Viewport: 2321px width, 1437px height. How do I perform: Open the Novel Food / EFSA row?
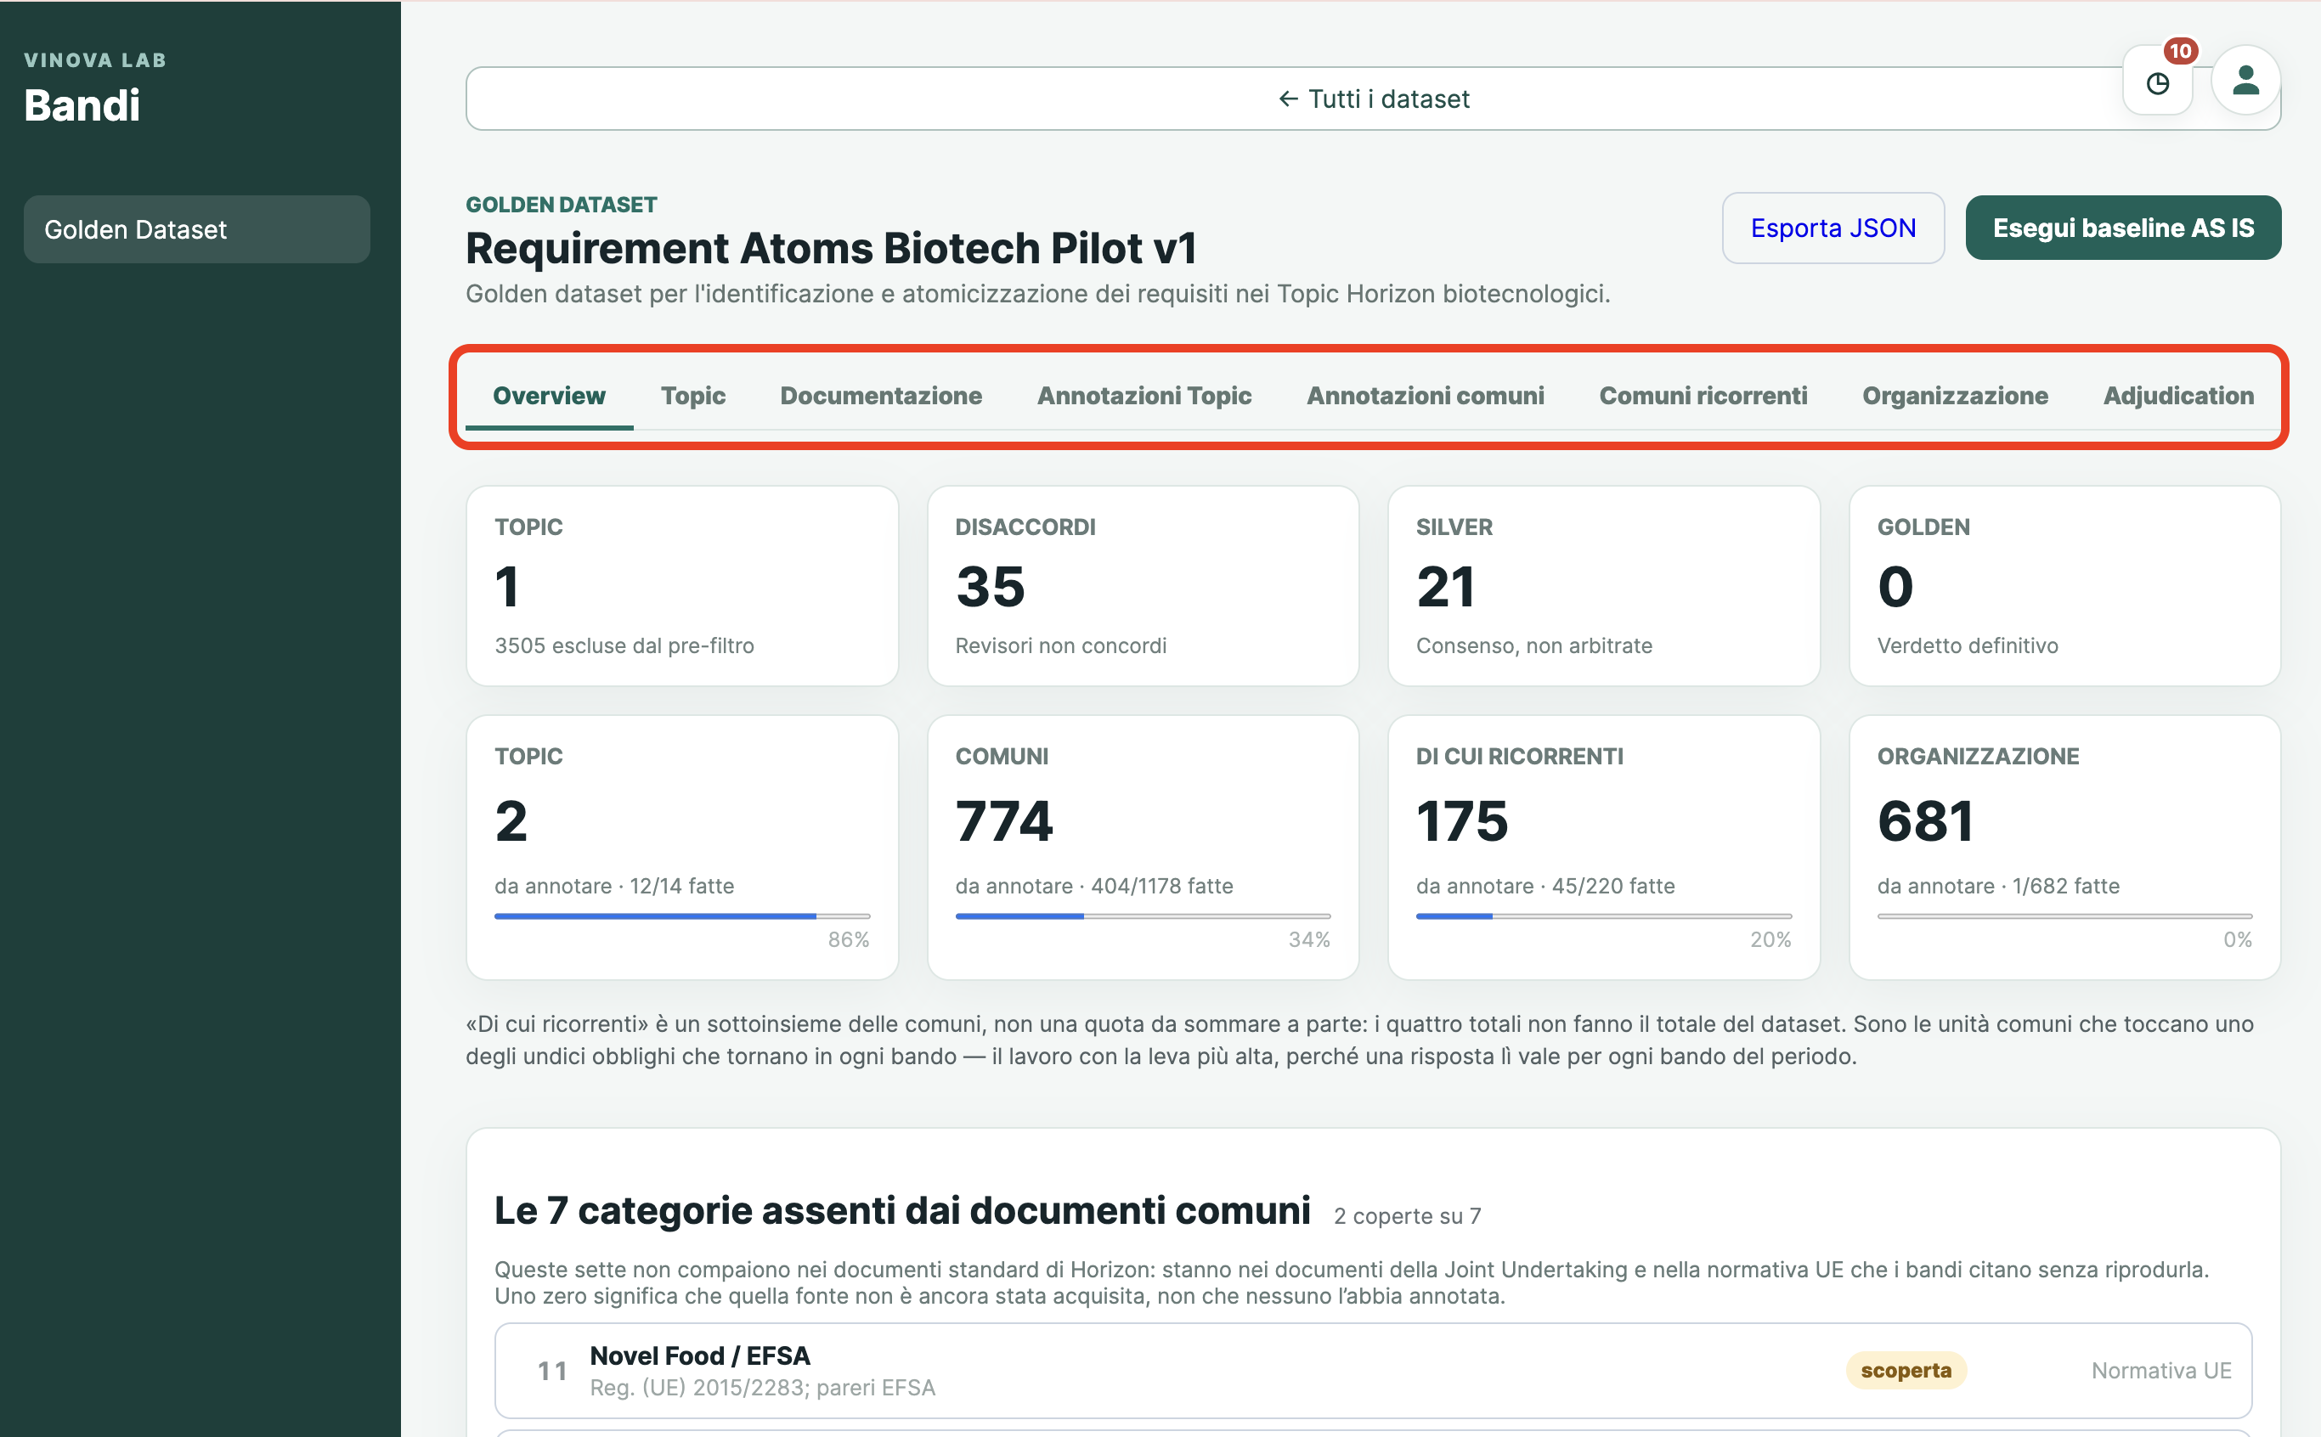click(1372, 1370)
